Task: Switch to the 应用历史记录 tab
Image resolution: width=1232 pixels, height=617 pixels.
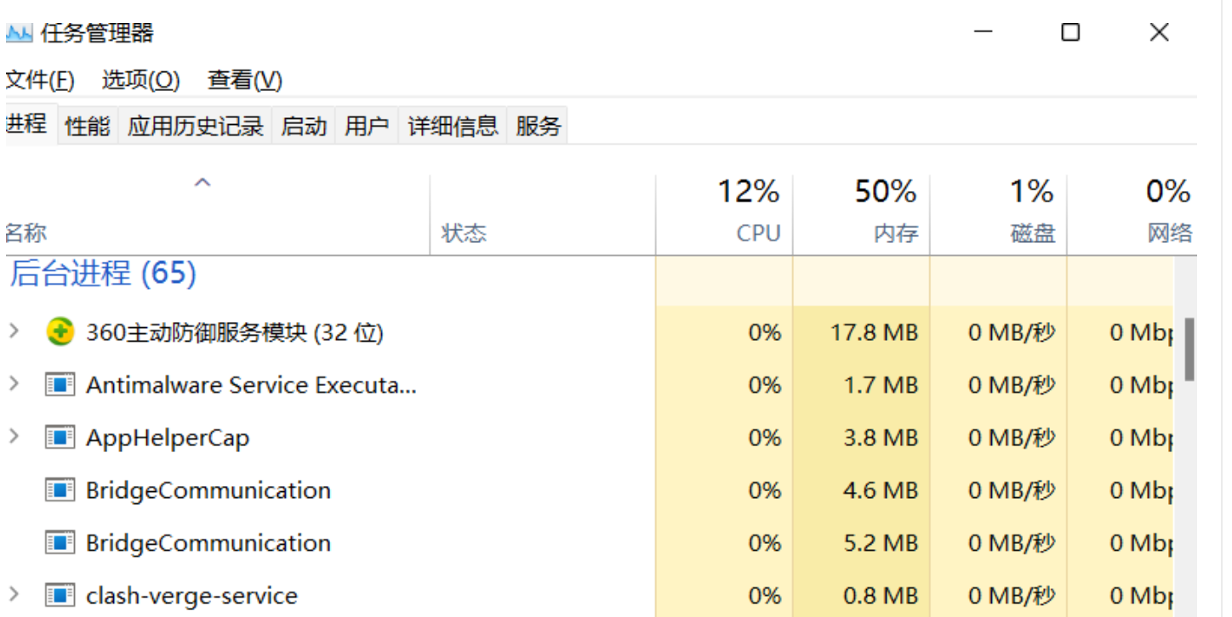Action: pos(196,127)
